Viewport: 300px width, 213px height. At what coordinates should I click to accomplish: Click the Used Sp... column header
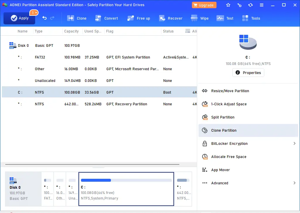(x=93, y=31)
